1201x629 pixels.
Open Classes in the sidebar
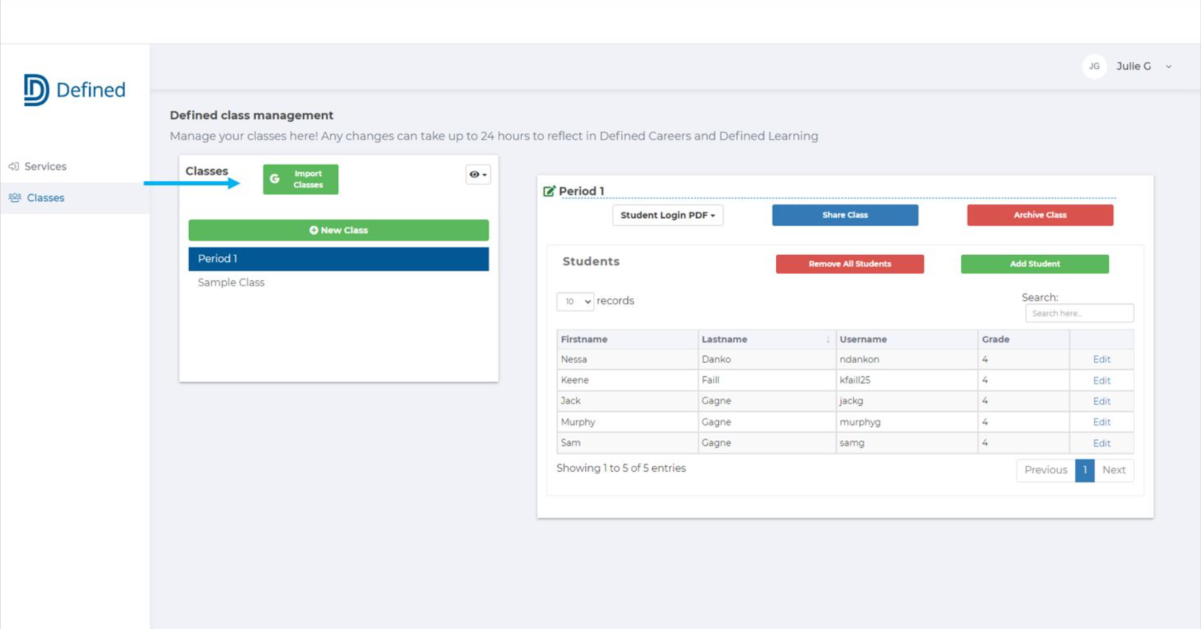pos(45,198)
